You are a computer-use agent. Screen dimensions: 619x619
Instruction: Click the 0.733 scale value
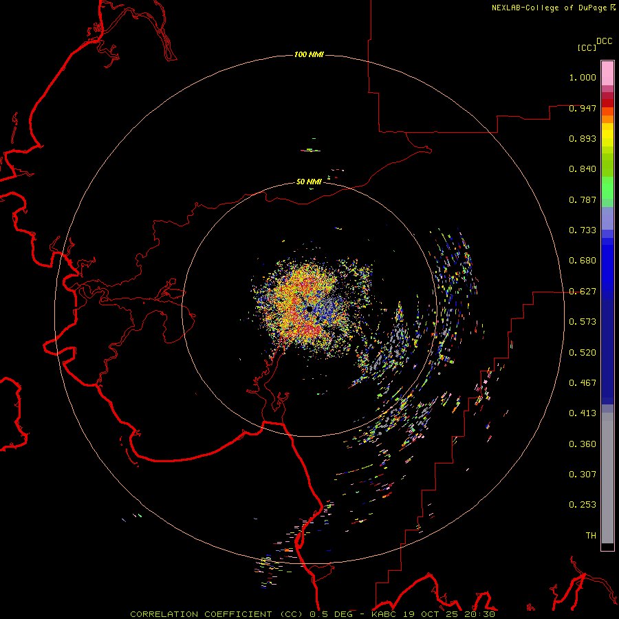click(x=583, y=230)
